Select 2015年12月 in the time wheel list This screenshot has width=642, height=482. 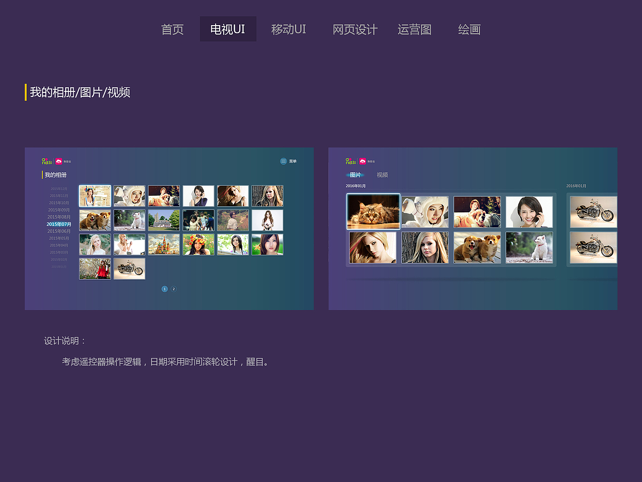(59, 188)
